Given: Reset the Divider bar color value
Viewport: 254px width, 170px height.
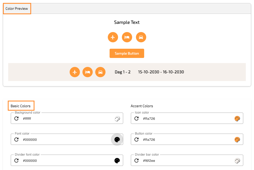Looking at the screenshot, I should click(136, 161).
